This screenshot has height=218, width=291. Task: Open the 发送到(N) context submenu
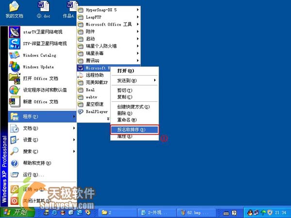(x=134, y=80)
